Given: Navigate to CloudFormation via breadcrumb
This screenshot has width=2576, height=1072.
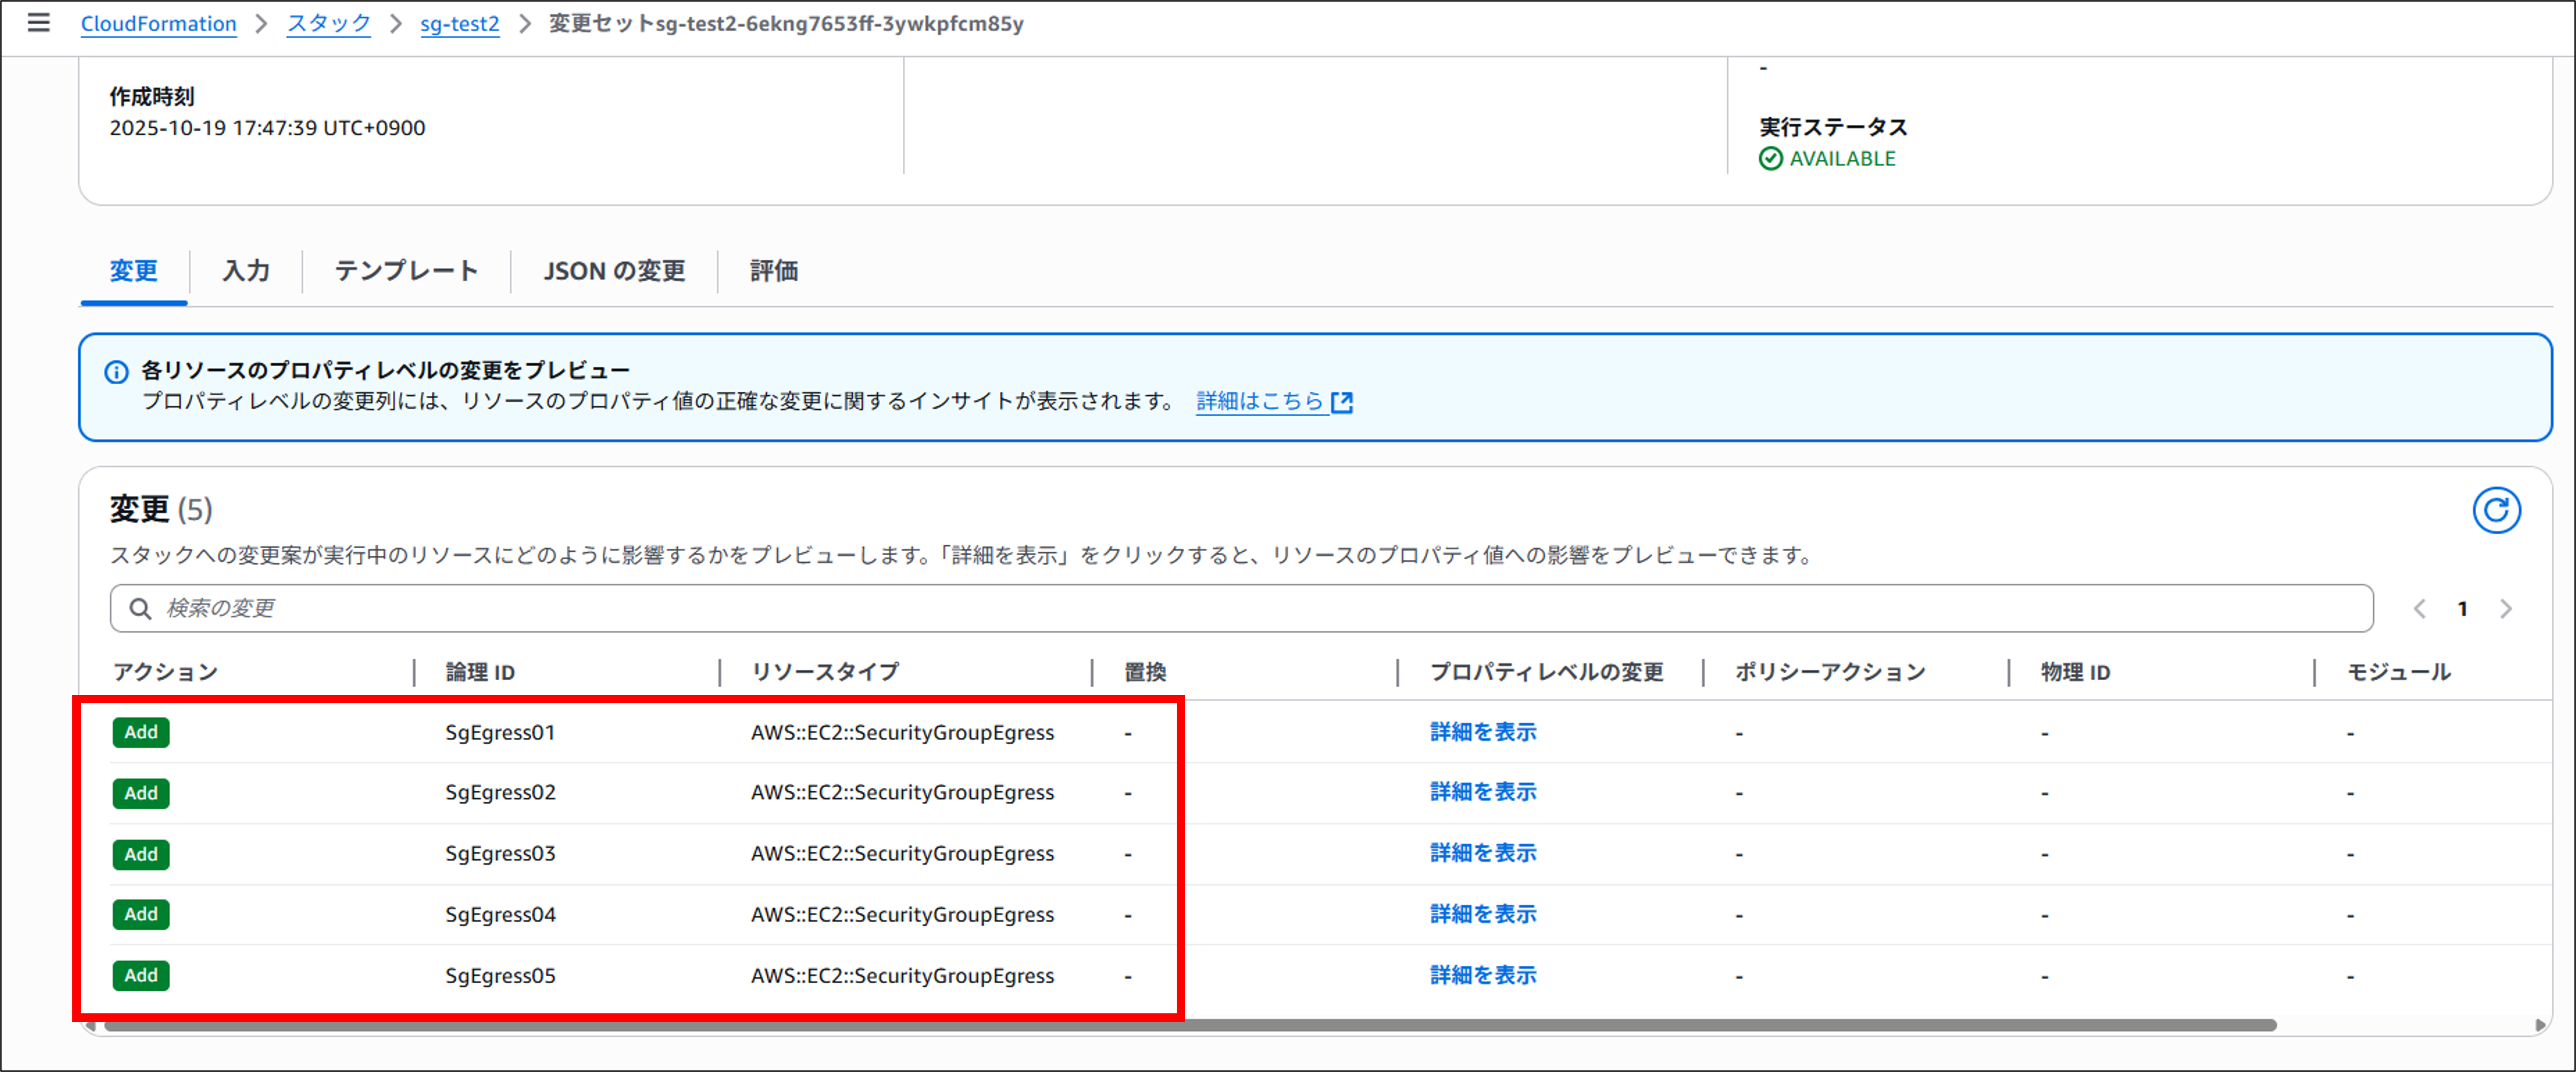Looking at the screenshot, I should pos(158,23).
